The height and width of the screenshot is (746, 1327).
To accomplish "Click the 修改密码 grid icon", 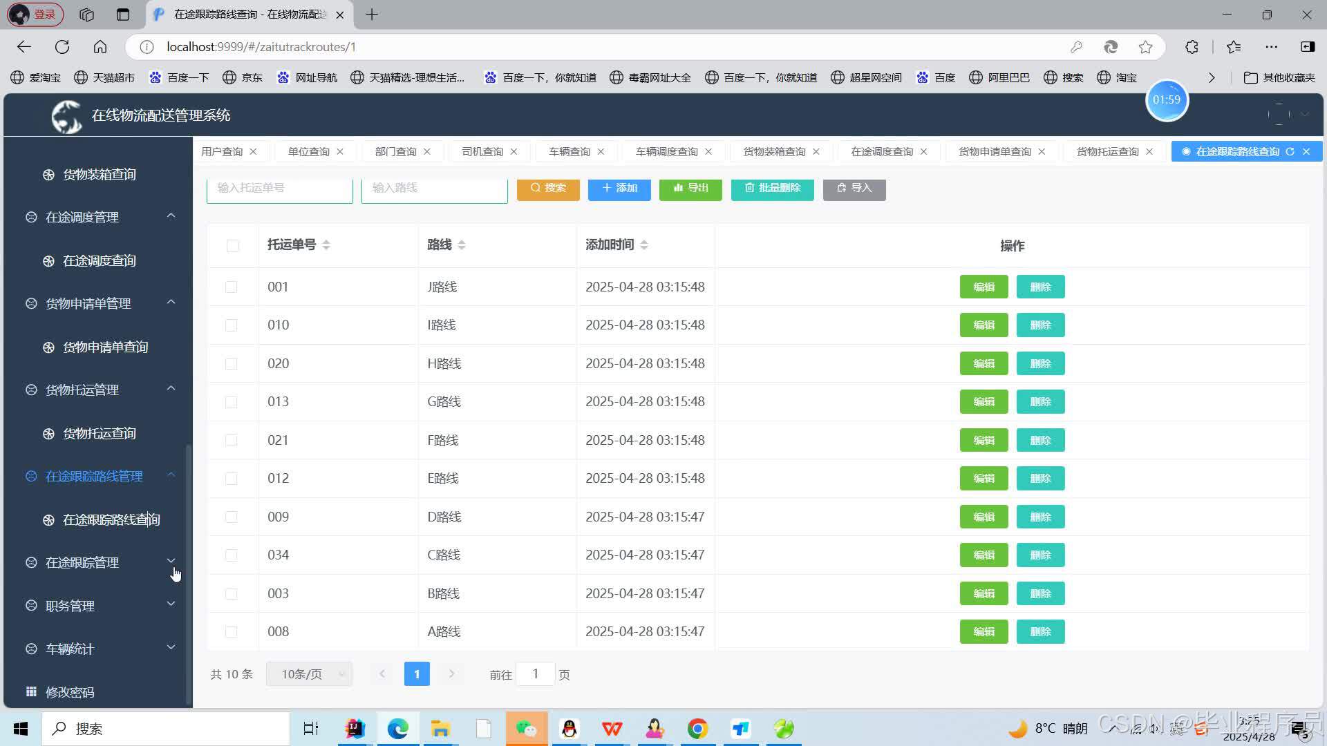I will 31,691.
